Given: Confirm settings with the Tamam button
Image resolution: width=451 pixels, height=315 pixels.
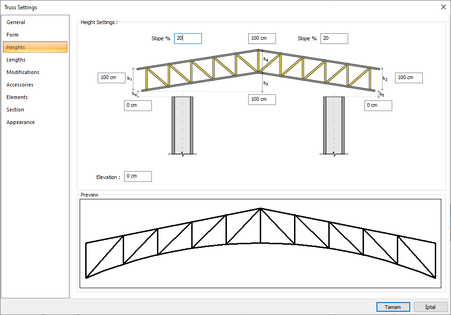Looking at the screenshot, I should [x=393, y=307].
